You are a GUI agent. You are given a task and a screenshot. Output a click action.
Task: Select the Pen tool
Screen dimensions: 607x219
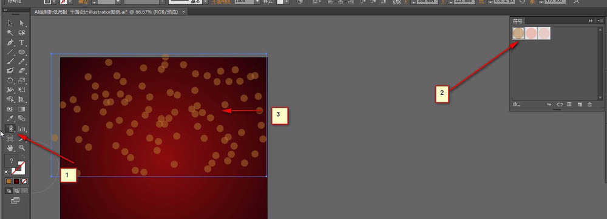[10, 42]
